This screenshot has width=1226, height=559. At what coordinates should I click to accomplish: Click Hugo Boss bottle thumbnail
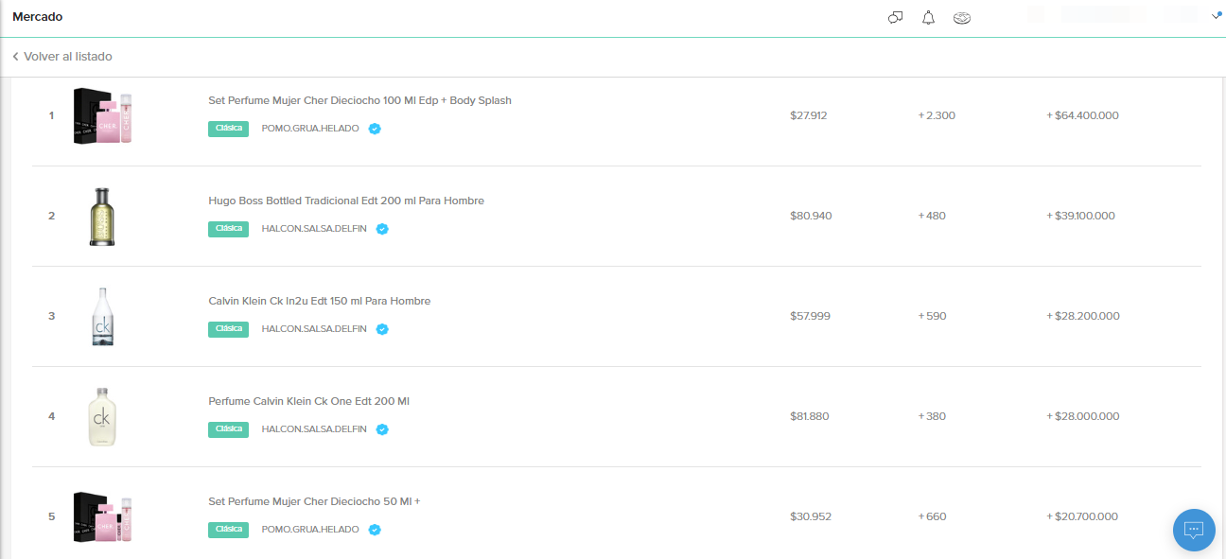coord(103,217)
